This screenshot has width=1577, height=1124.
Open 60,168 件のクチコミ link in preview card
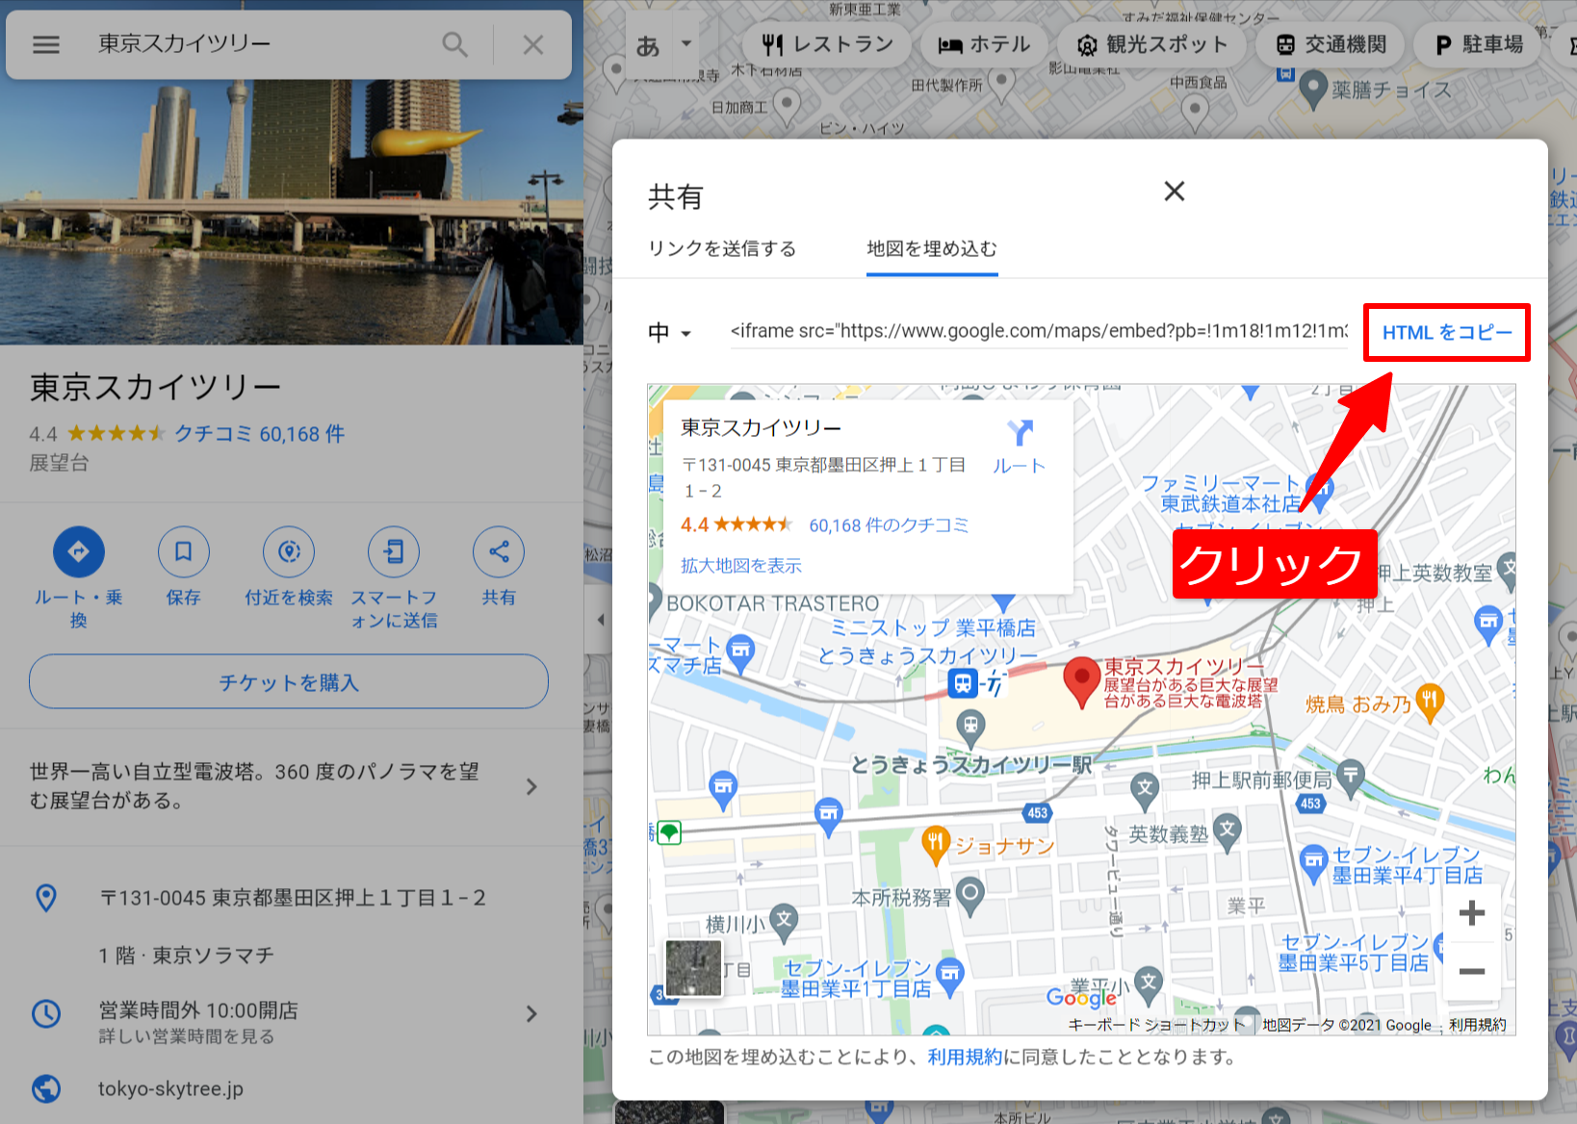(x=889, y=525)
